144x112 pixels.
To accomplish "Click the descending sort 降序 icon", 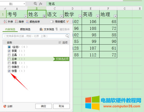I will (x=16, y=22).
